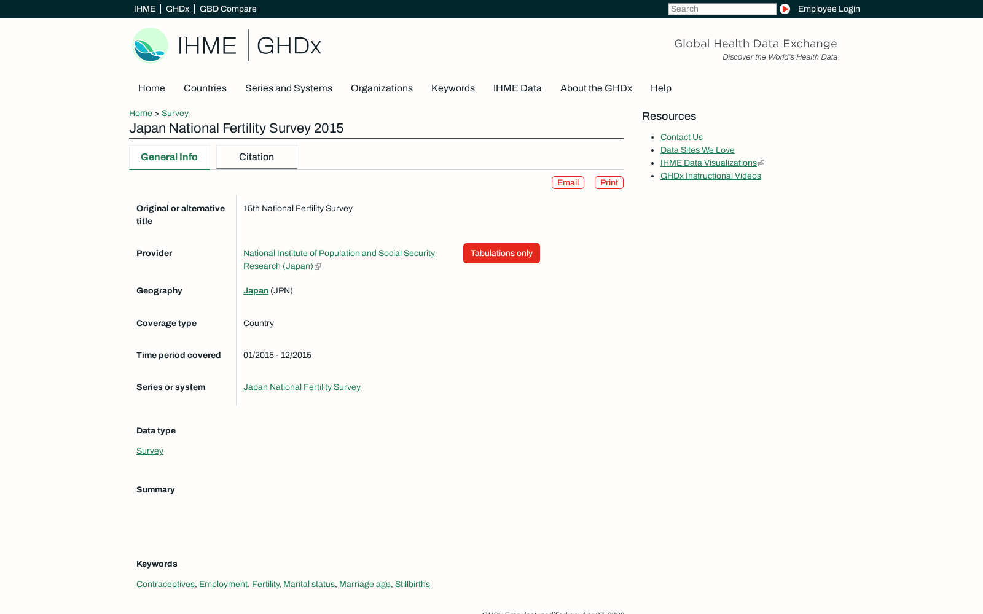983x614 pixels.
Task: Open the Countries menu item
Action: (x=205, y=88)
